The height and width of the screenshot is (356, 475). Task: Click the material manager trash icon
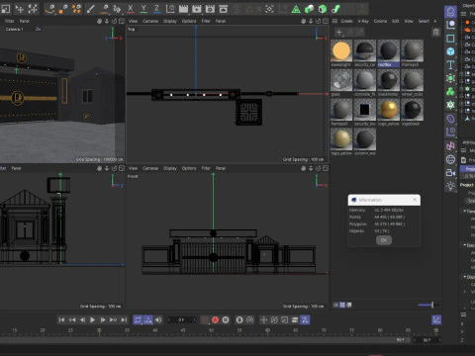[436, 32]
